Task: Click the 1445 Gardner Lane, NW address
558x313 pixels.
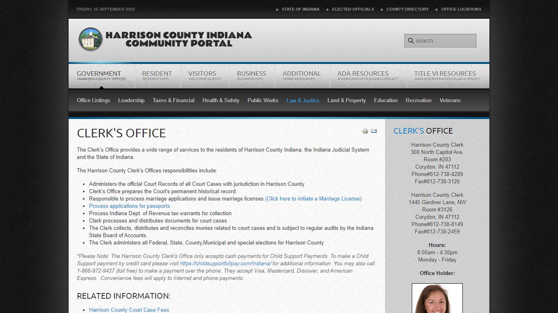Action: point(437,203)
